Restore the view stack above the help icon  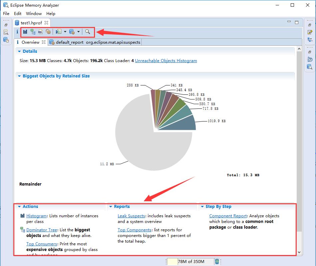310,52
